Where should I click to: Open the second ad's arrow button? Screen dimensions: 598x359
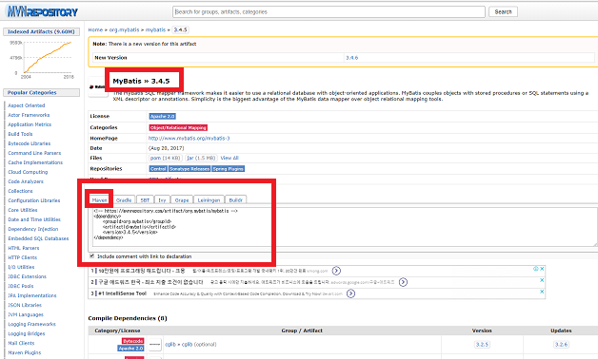pyautogui.click(x=403, y=282)
